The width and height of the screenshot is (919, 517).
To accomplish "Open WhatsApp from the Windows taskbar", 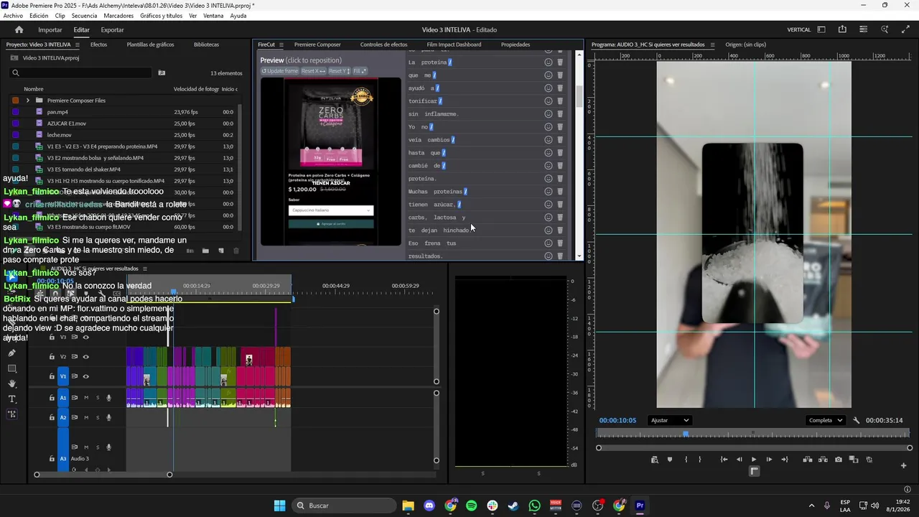I will pyautogui.click(x=534, y=506).
